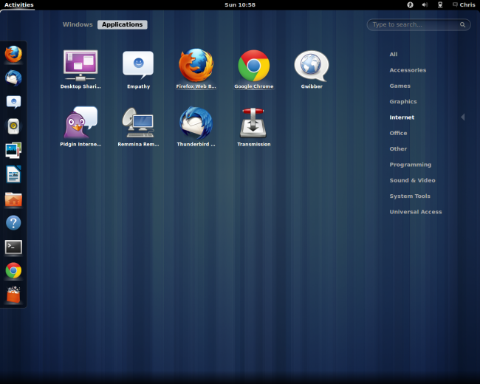Filter by Office category
Image resolution: width=480 pixels, height=384 pixels.
398,133
